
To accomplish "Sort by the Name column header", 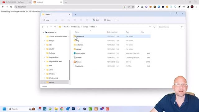I will click(77, 32).
